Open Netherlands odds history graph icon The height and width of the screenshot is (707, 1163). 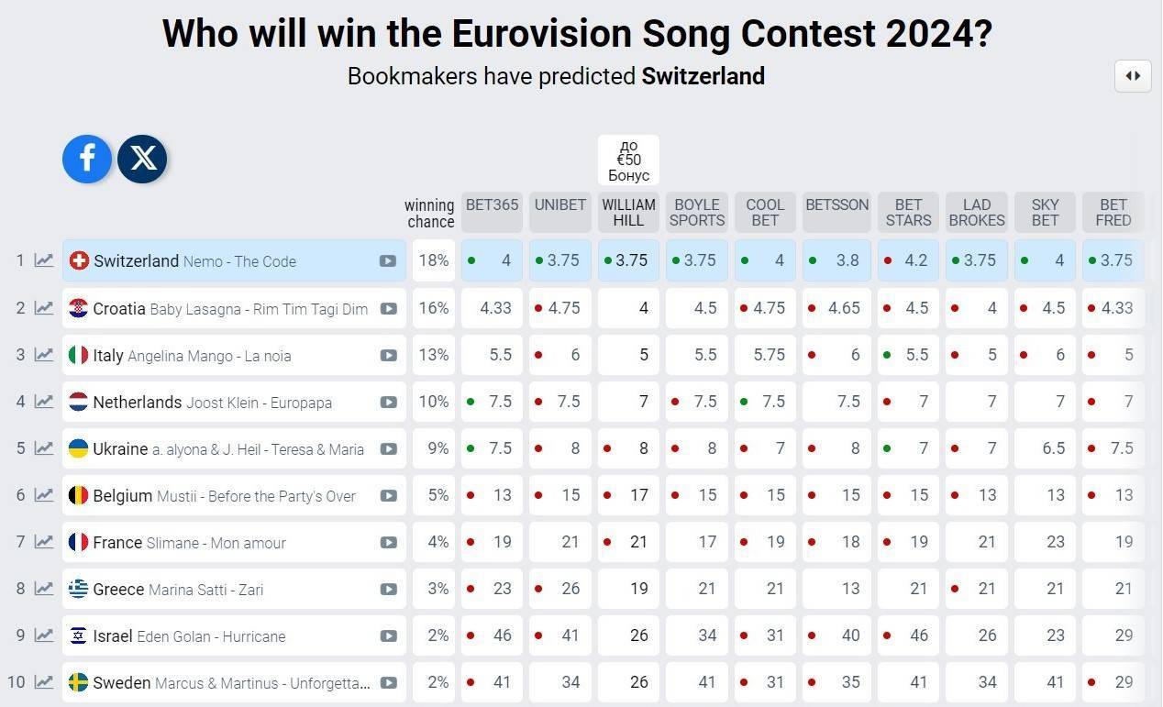[44, 402]
